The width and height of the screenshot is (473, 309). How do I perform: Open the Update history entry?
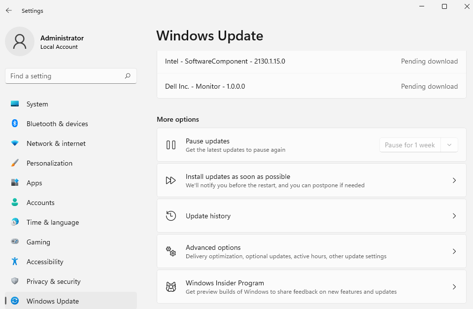click(x=311, y=216)
